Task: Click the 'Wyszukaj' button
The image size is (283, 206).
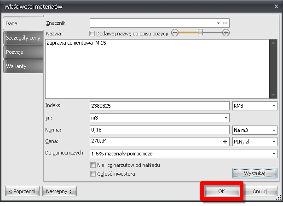Action: click(x=254, y=173)
